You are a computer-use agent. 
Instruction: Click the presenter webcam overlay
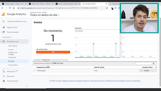click(x=139, y=18)
